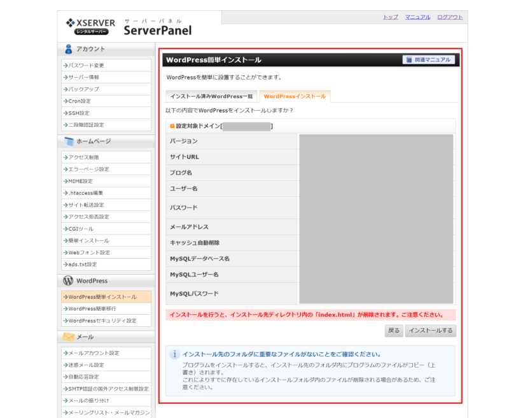Open サイト転送設定 menu item
Viewport: 509px width, 418px height.
pyautogui.click(x=106, y=205)
